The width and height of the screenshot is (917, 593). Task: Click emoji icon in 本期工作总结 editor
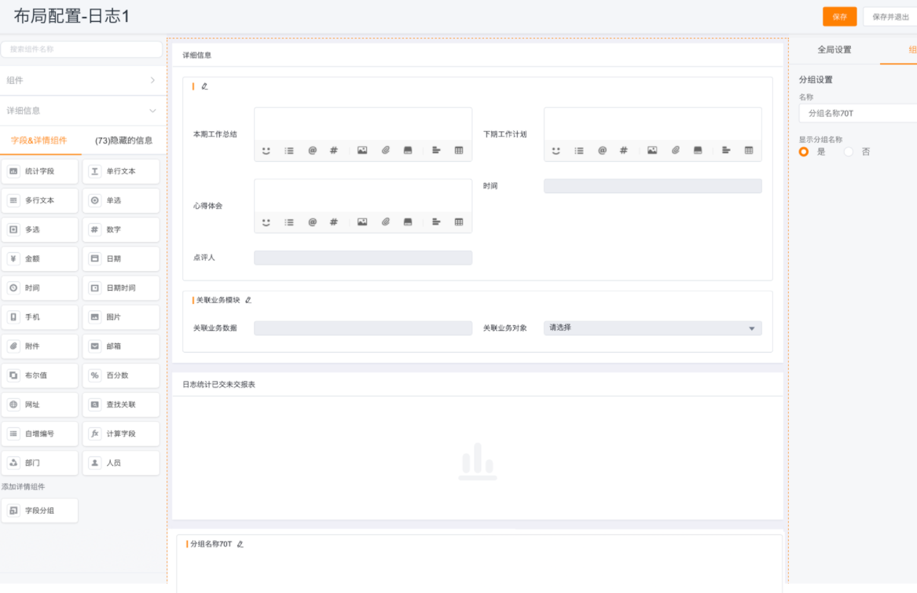coord(266,150)
